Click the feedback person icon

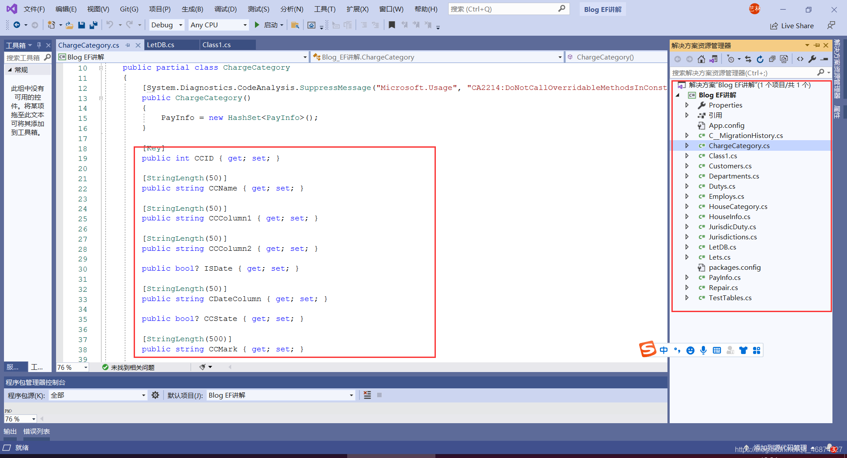pos(831,26)
